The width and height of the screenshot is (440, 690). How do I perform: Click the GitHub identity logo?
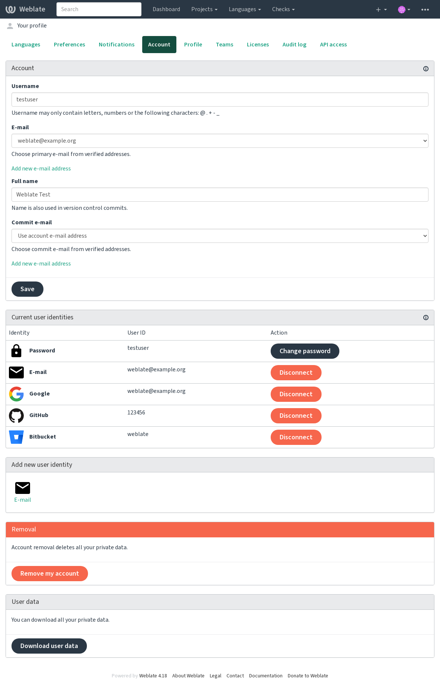click(x=16, y=416)
